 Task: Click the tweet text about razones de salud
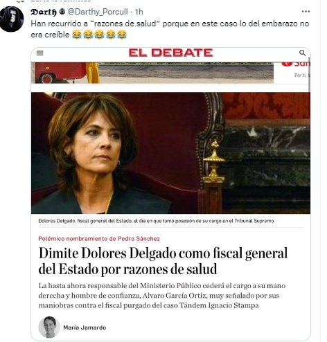170,29
